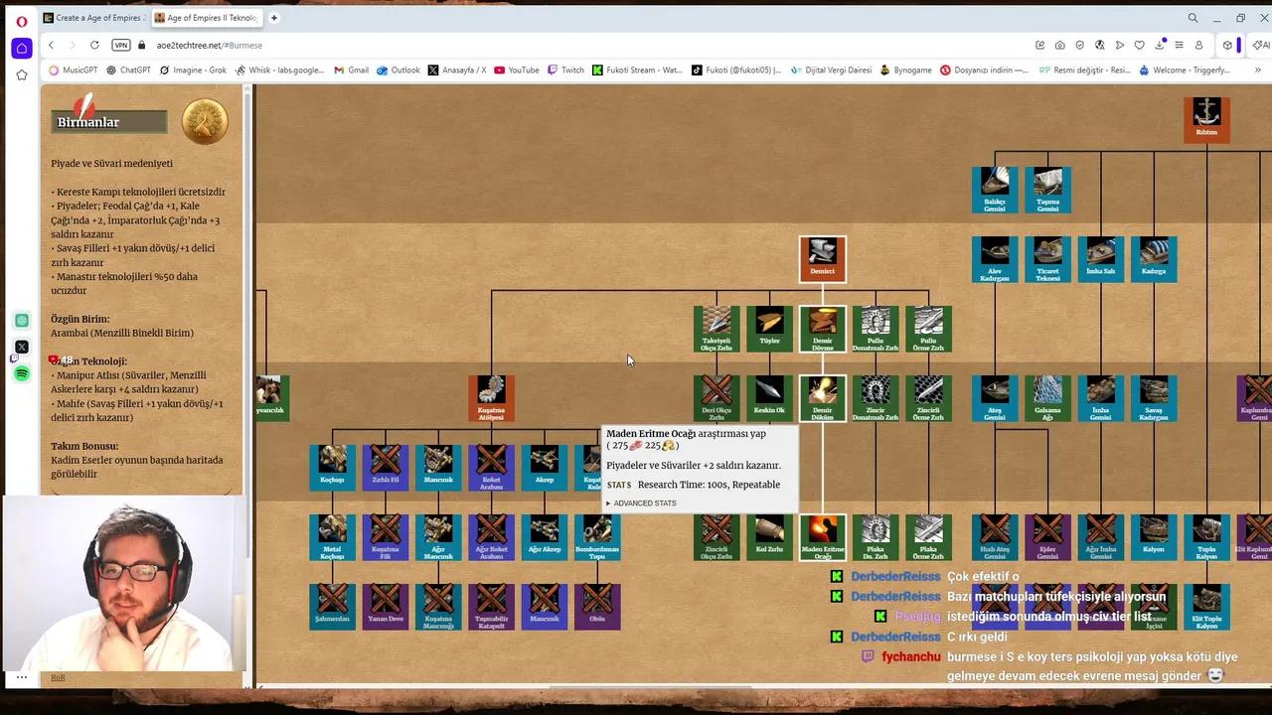Open the Opera sidebar home icon
Viewport: 1272px width, 715px height.
point(21,48)
